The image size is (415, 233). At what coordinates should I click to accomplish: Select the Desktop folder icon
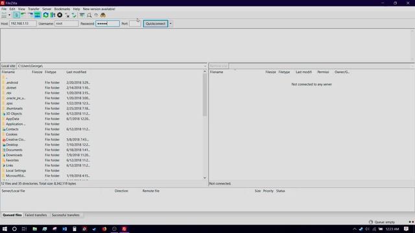coord(4,145)
